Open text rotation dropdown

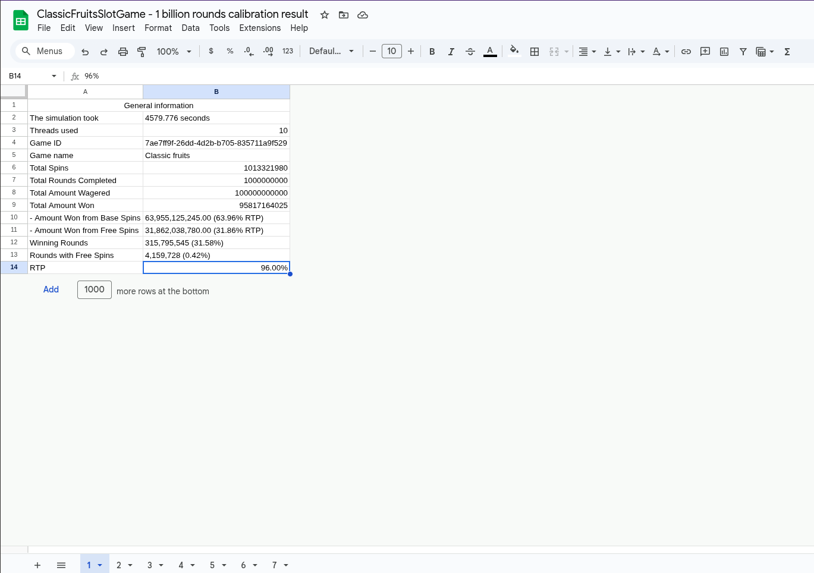pos(660,52)
